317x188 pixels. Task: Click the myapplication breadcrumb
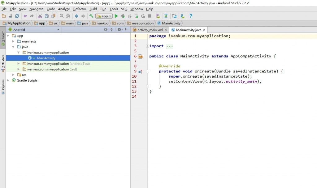pyautogui.click(x=140, y=23)
